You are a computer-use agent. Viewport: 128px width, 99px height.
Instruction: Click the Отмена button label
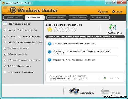pos(116,93)
